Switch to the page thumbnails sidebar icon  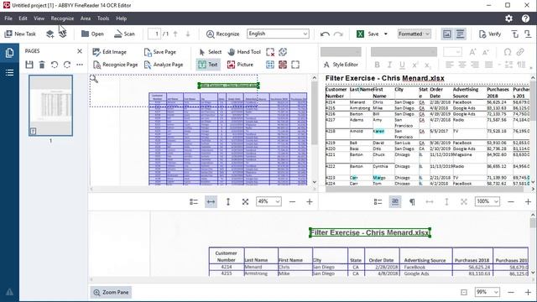point(9,53)
